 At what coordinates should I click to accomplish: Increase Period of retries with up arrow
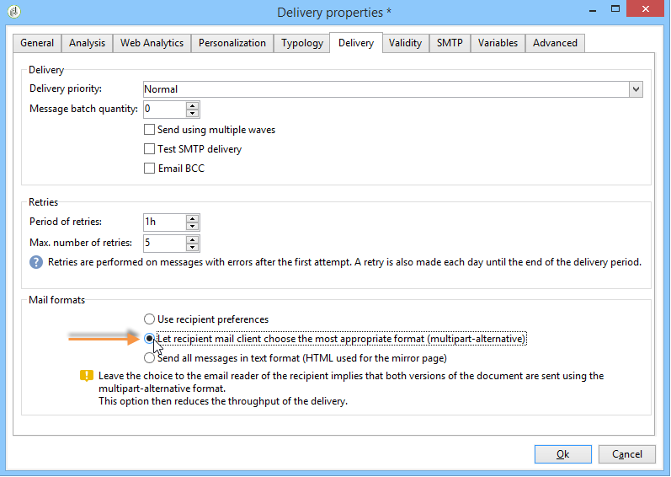193,218
